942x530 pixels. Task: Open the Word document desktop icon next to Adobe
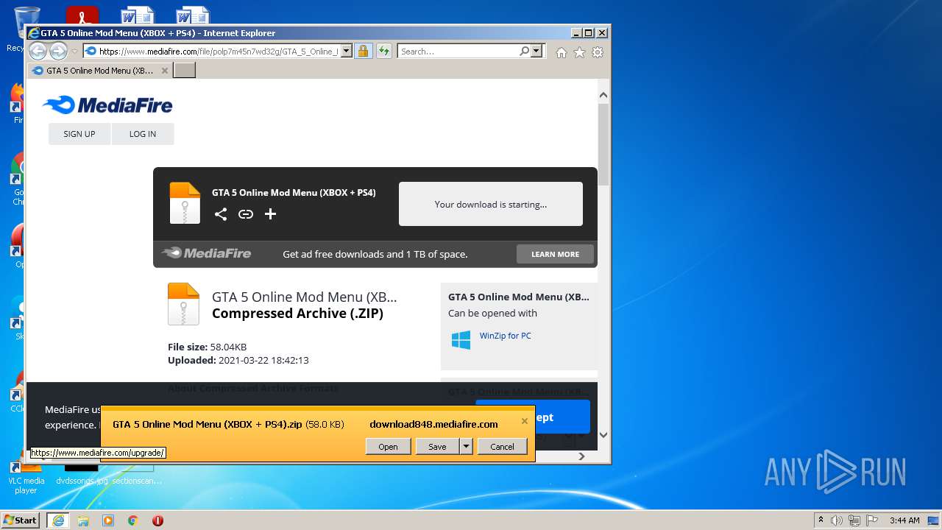point(137,16)
